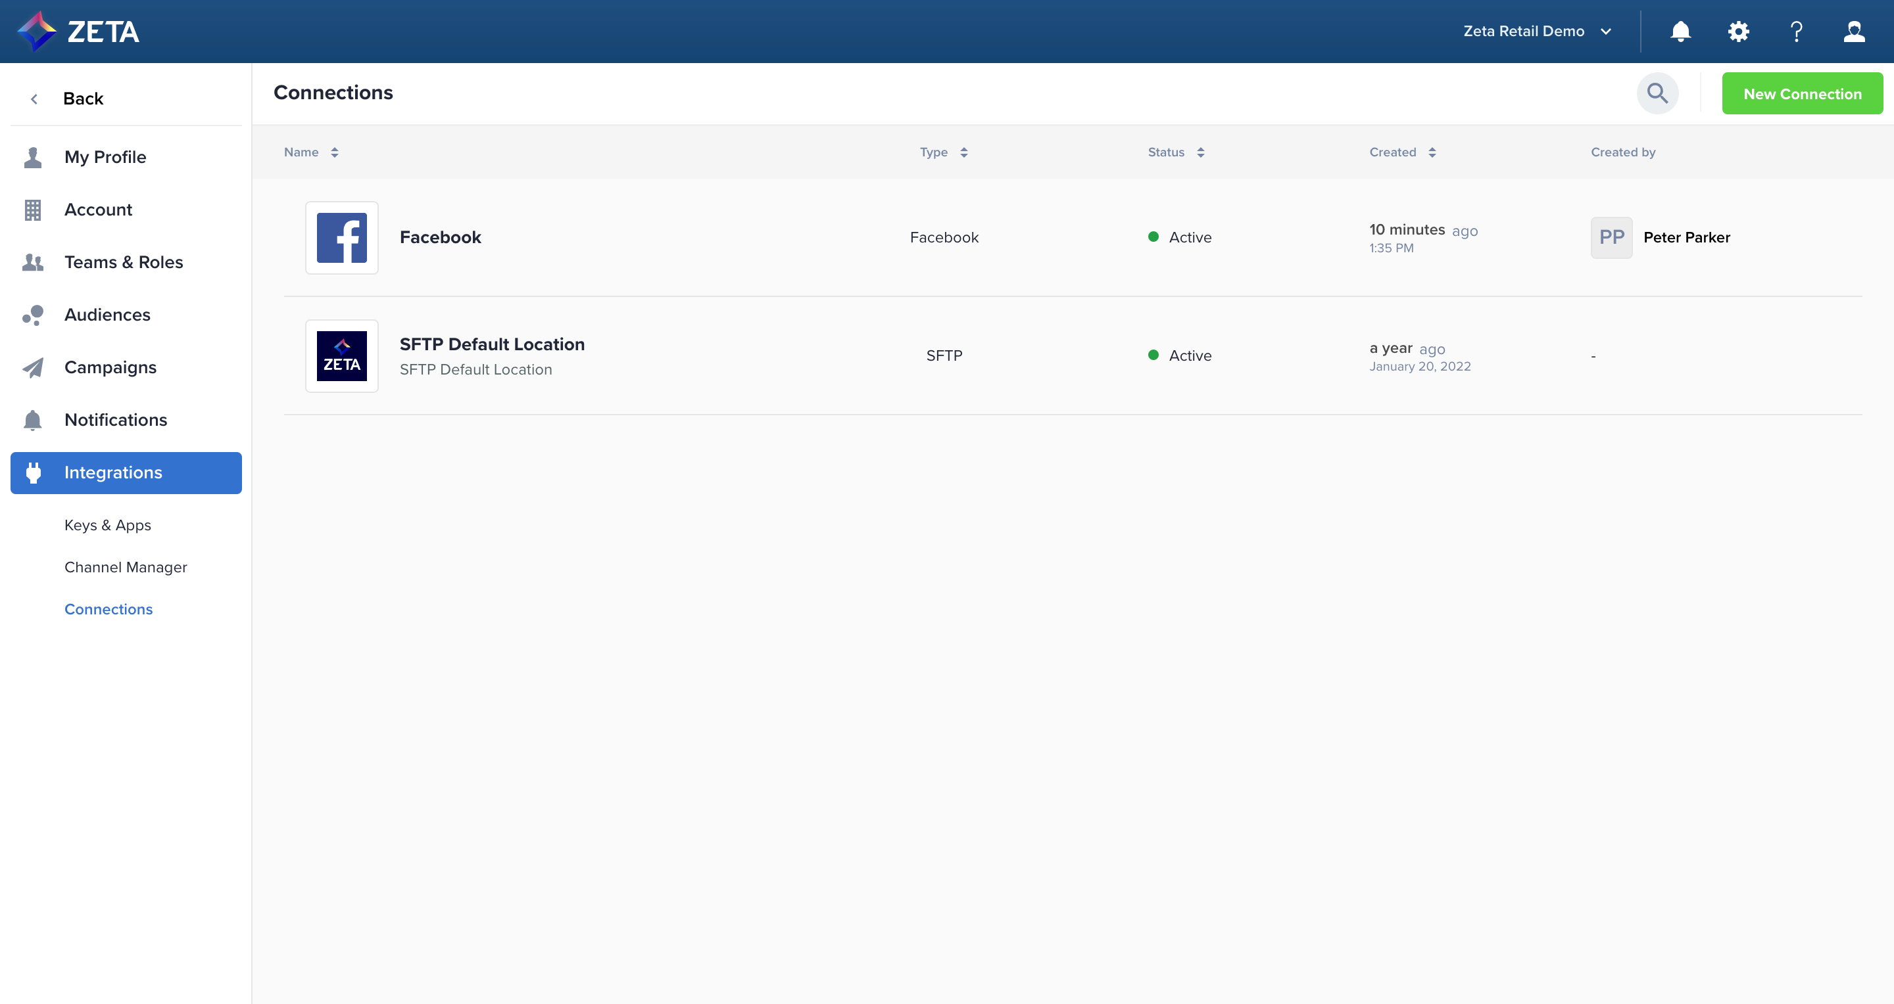Screen dimensions: 1894x1004
Task: Open Keys & Apps submenu item
Action: (x=107, y=525)
